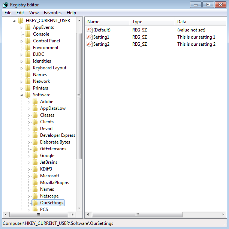Click the Devart folder icon
The height and width of the screenshot is (229, 229).
(35, 129)
